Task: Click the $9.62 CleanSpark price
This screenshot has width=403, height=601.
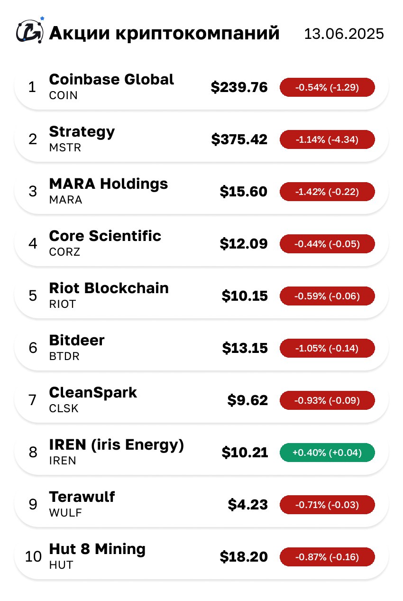Action: click(247, 400)
